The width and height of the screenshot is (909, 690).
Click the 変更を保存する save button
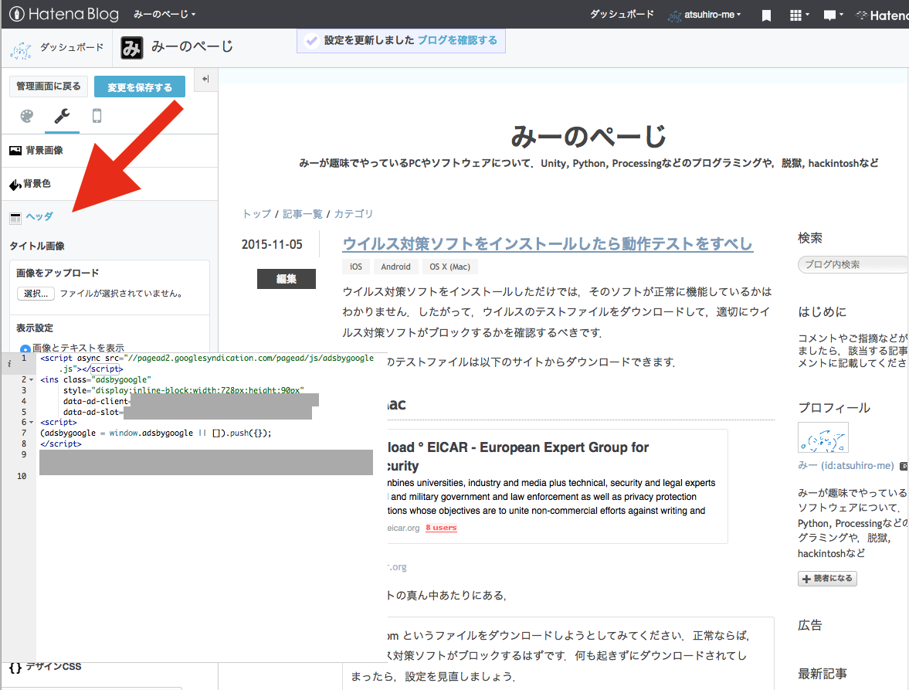coord(139,87)
